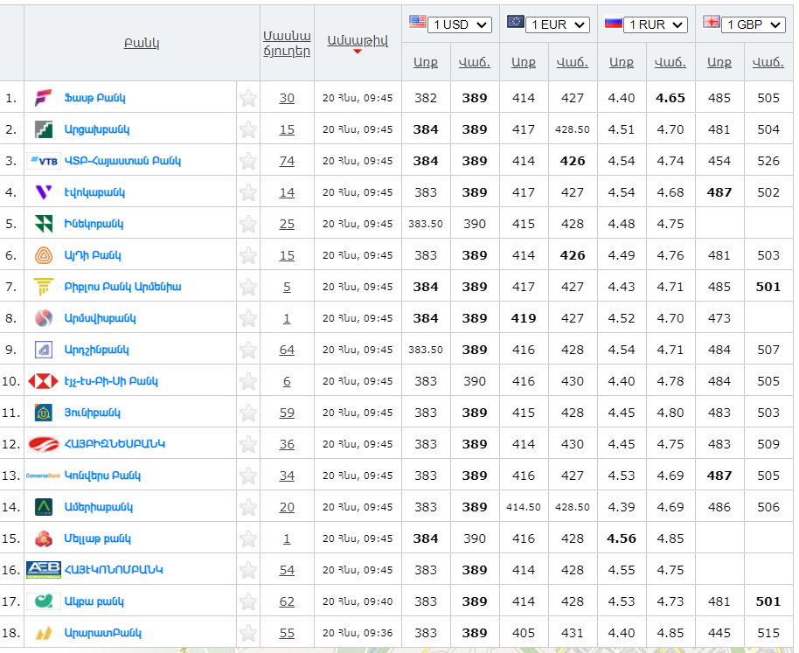Sort table by Բանկ column header

[x=142, y=43]
